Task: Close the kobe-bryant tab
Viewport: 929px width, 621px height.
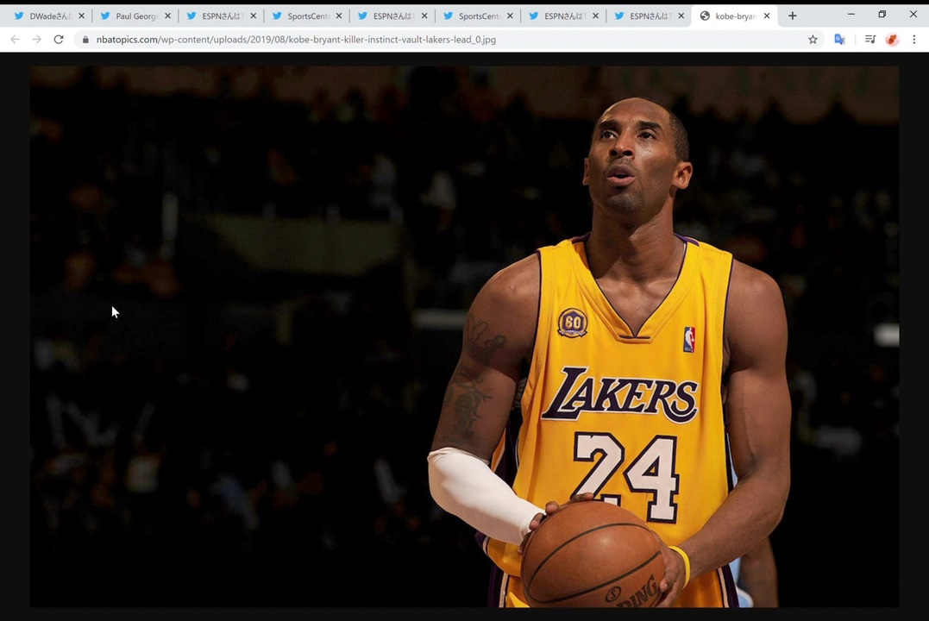Action: pyautogui.click(x=767, y=16)
